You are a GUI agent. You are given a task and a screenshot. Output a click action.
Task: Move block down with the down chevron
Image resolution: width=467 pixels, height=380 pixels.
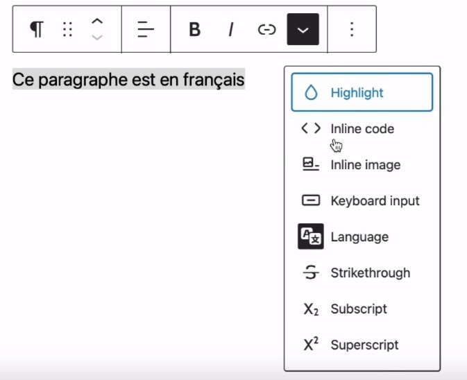[97, 37]
